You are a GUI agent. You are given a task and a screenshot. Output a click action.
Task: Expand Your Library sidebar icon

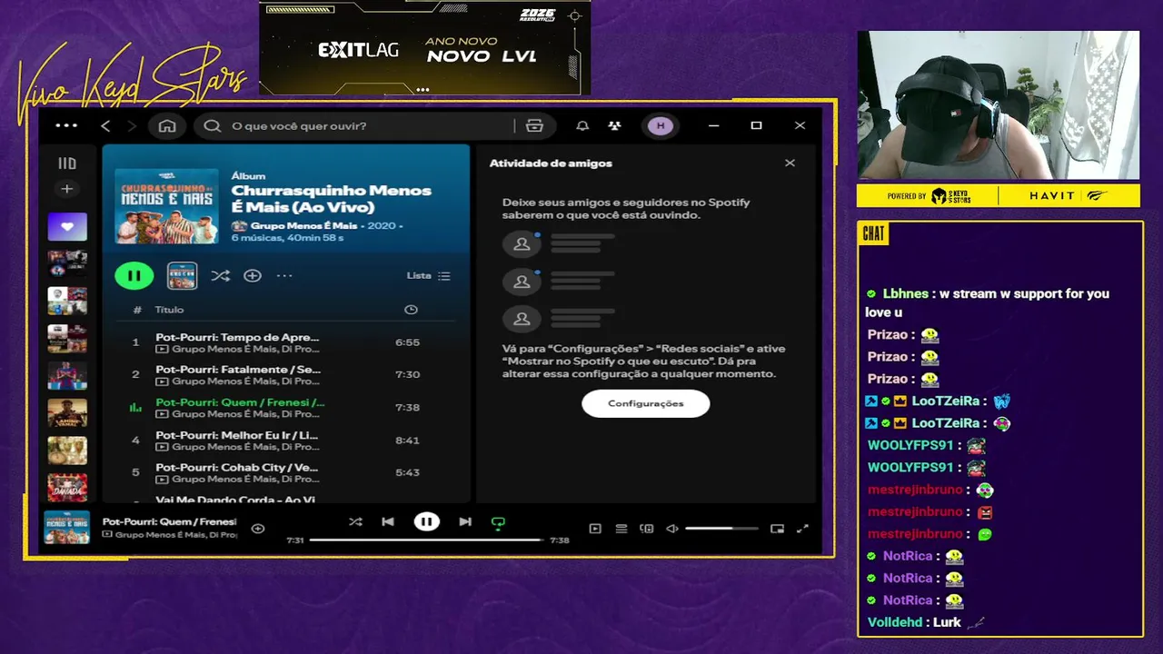point(67,163)
